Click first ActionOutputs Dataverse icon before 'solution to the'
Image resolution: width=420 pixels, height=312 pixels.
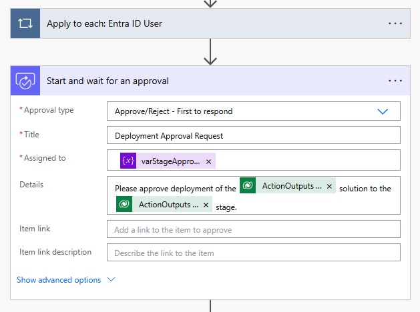click(248, 185)
